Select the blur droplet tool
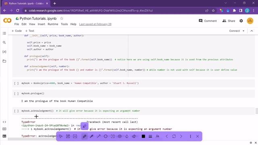This screenshot has height=145, width=258. click(x=127, y=136)
